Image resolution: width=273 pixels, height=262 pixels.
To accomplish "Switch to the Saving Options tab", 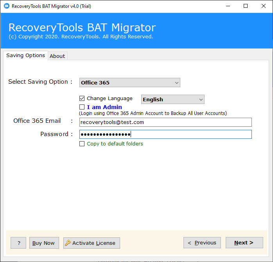I will [25, 56].
